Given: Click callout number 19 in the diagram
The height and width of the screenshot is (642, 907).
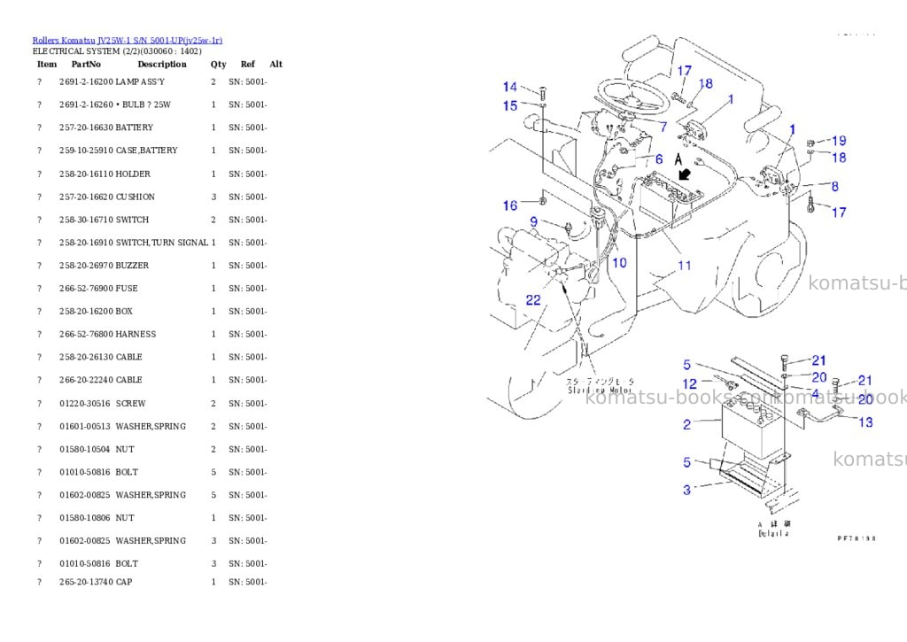Looking at the screenshot, I should [839, 141].
